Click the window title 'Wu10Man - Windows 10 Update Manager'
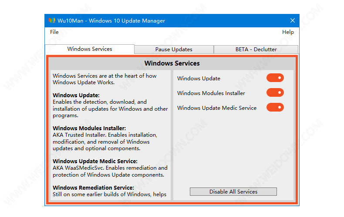This screenshot has width=344, height=217. (x=111, y=21)
